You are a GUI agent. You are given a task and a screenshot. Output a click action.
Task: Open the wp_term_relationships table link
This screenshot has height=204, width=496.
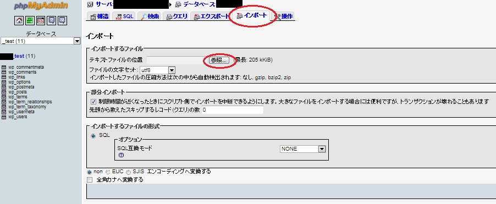30,102
